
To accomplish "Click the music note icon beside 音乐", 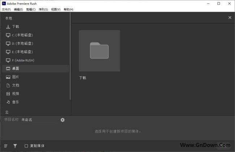I will click(8, 102).
